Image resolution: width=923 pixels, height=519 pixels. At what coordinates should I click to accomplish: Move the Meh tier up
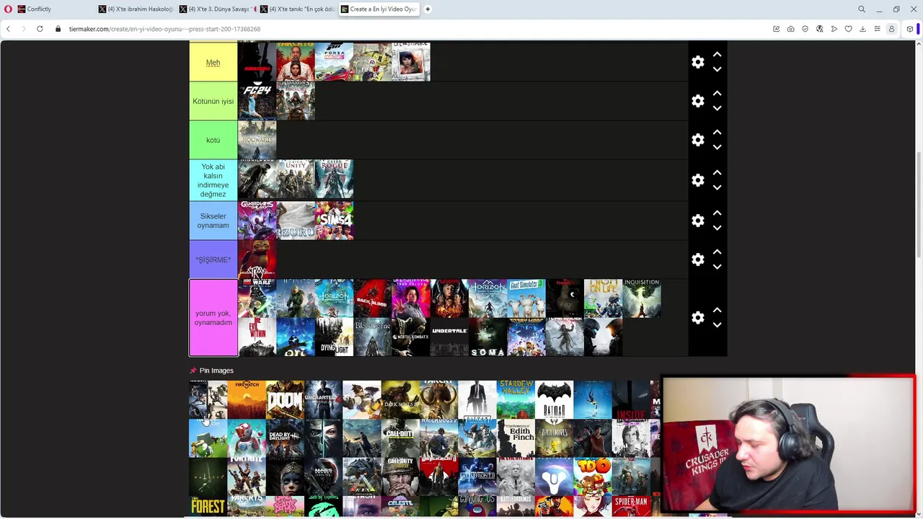pyautogui.click(x=717, y=55)
